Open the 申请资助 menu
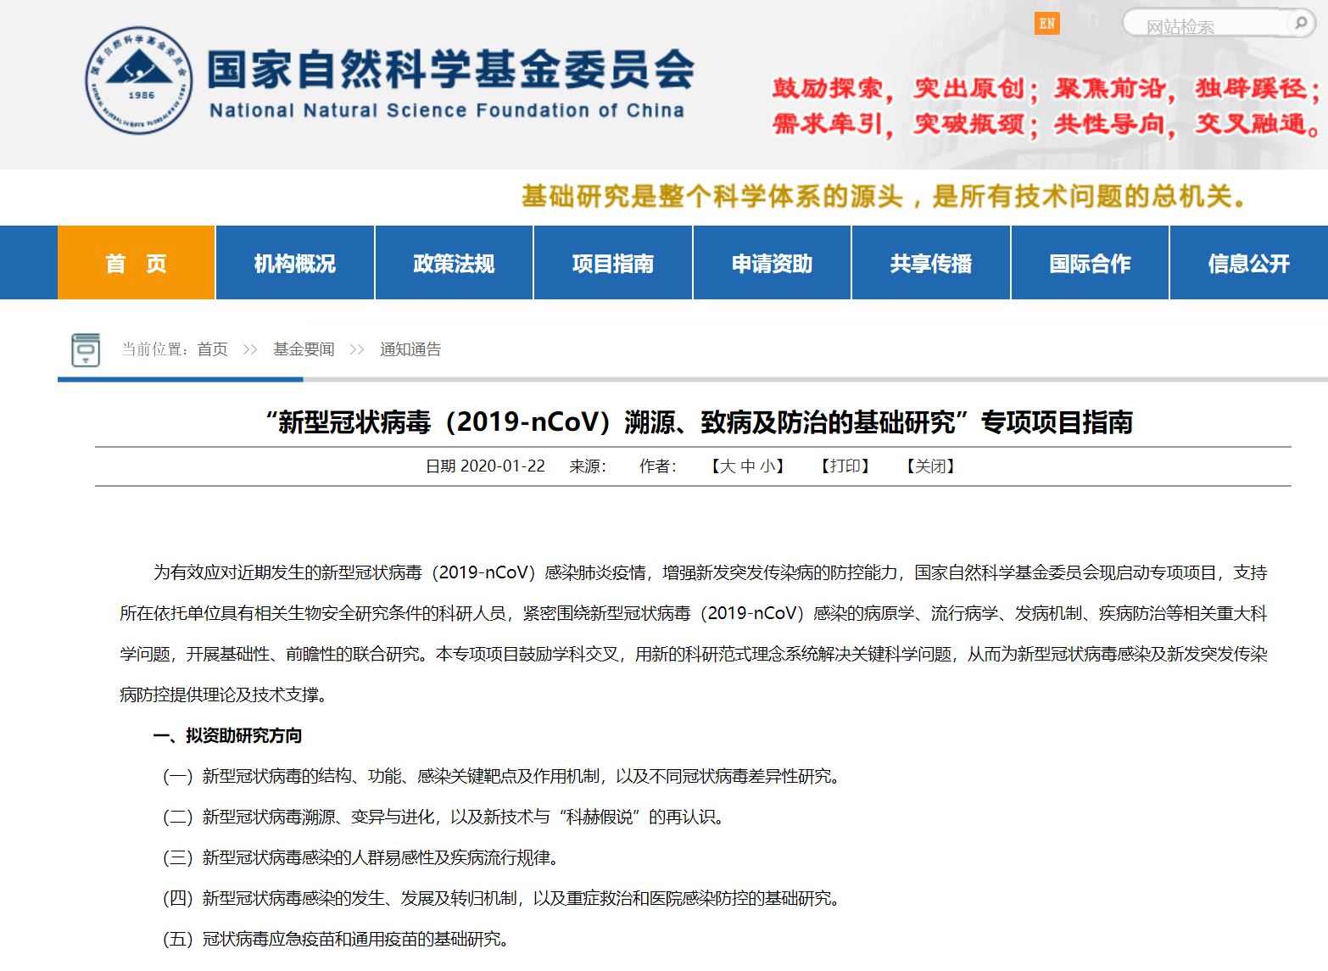The width and height of the screenshot is (1328, 971). (772, 264)
